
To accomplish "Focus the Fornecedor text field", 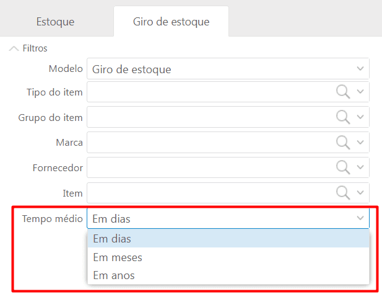I will coord(211,167).
